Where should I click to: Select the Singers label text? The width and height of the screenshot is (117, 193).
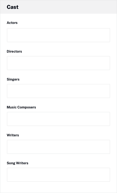[x=13, y=79]
